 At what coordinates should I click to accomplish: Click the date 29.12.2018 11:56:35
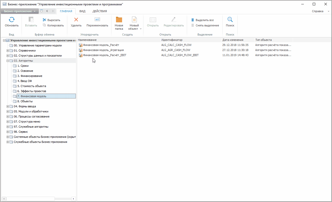pyautogui.click(x=235, y=45)
